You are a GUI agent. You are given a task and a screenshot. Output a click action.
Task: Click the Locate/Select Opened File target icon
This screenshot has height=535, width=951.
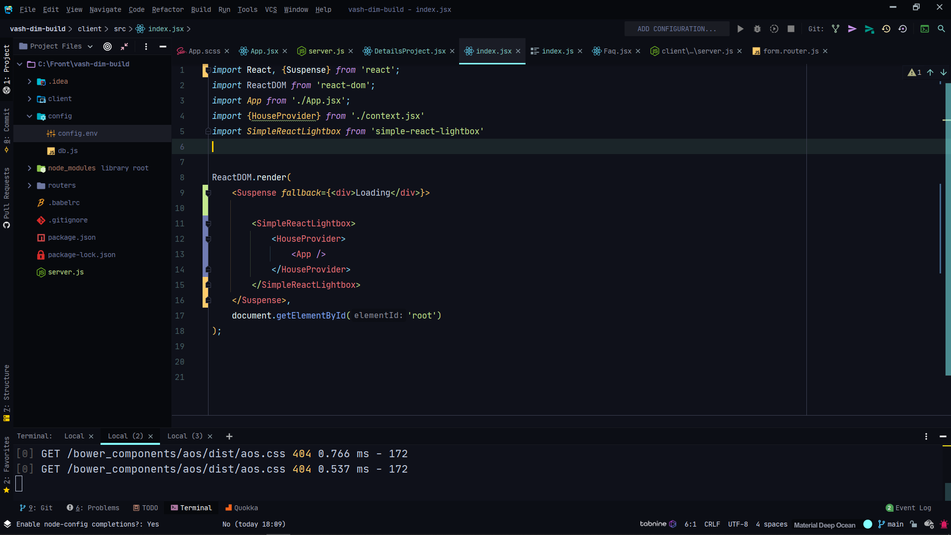107,46
